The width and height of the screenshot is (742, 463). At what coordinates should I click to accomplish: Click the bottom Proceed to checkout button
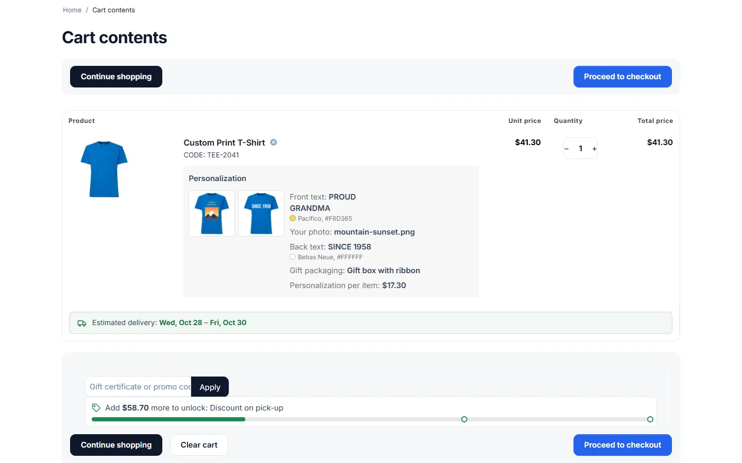coord(622,445)
